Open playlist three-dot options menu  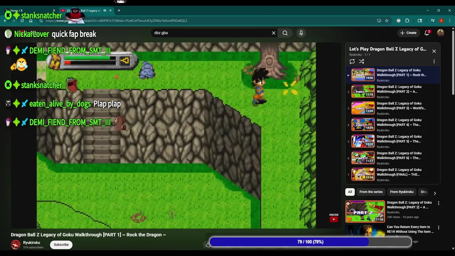(434, 62)
